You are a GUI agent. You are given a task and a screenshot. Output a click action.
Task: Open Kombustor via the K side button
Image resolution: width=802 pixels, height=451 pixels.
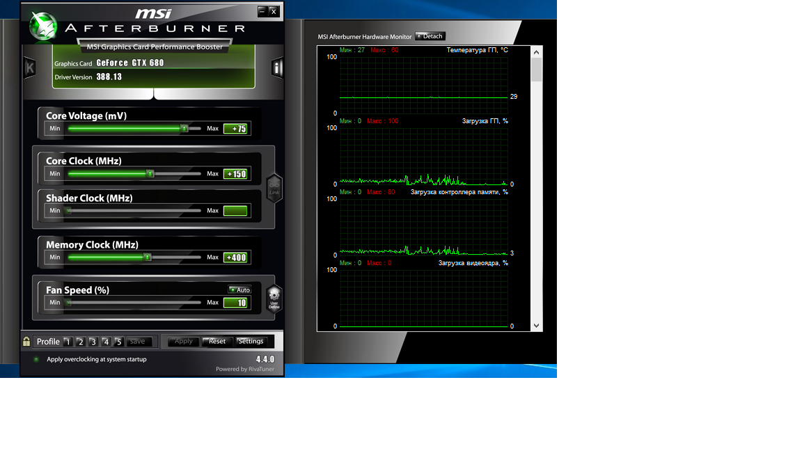30,68
